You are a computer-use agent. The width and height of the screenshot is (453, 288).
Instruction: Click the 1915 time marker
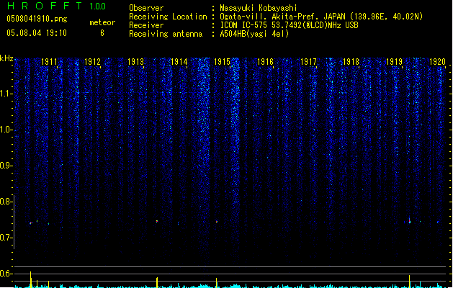pos(222,61)
